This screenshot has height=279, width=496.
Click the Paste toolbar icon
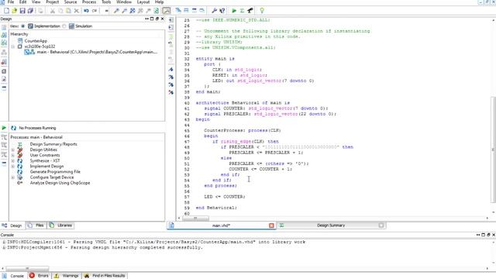point(68,11)
